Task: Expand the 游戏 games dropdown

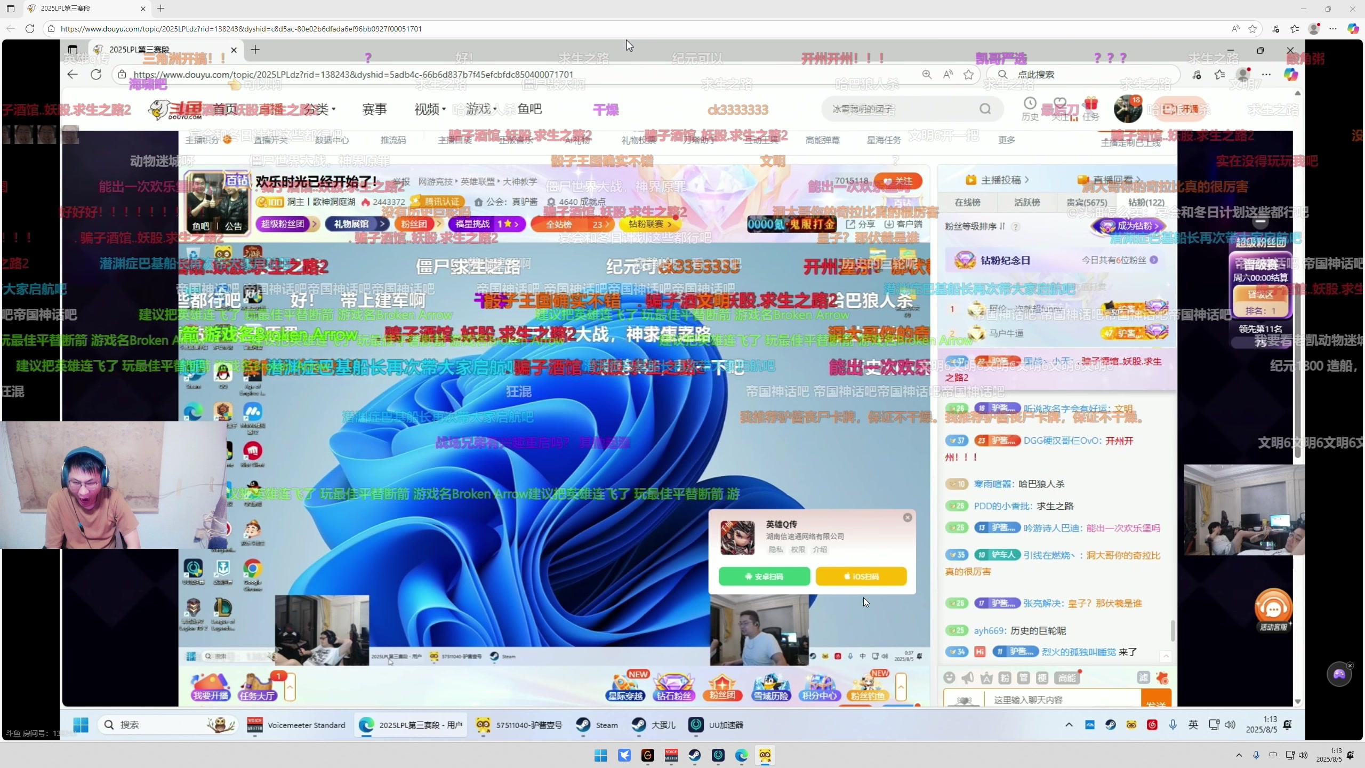Action: [481, 109]
